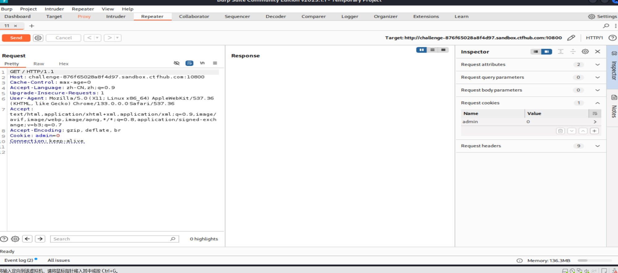Open the Request editor hamburger menu

click(x=215, y=63)
